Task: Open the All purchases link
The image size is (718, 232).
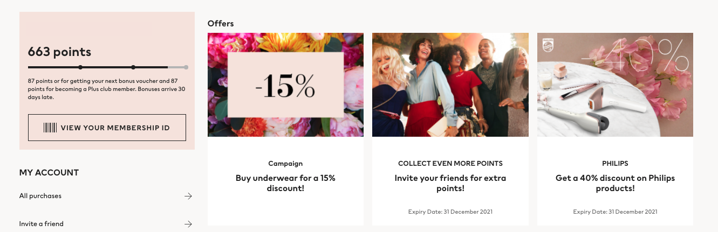Action: pyautogui.click(x=40, y=196)
